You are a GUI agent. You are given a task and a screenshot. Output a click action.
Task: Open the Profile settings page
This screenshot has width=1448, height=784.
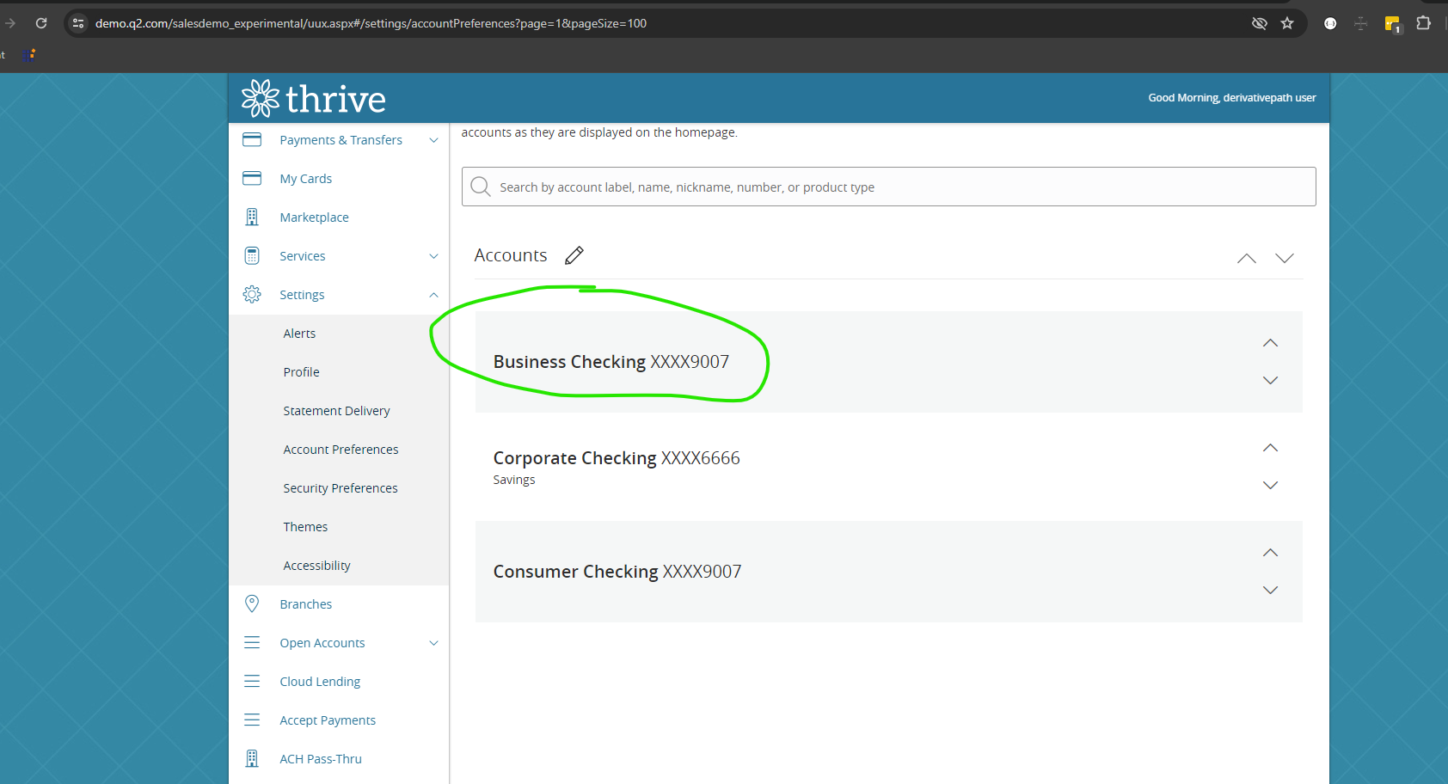[301, 372]
